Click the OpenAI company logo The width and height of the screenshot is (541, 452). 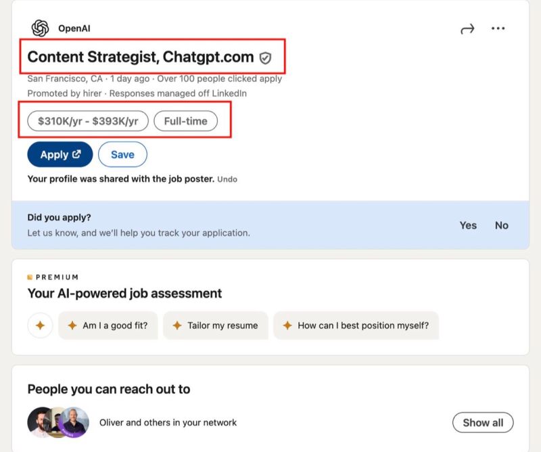[x=41, y=28]
